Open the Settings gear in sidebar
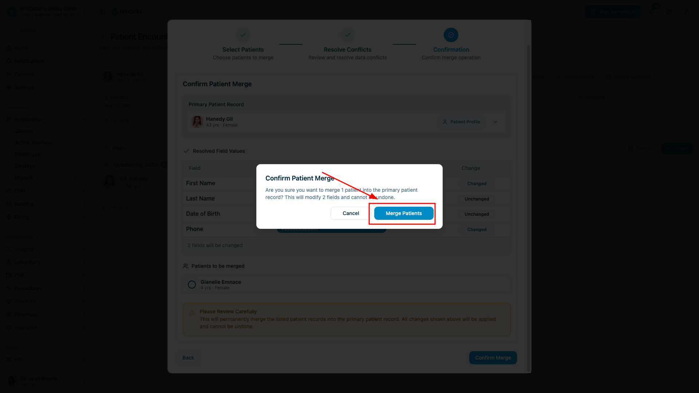This screenshot has height=393, width=699. (x=9, y=87)
